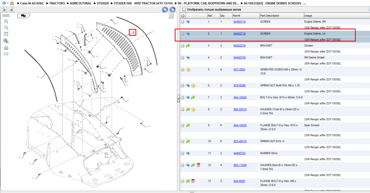Viewport: 370px width, 193px height.
Task: Open the 'STEIGER 500 - 4WD TRACTOR' breadcrumb
Action: [x=143, y=3]
